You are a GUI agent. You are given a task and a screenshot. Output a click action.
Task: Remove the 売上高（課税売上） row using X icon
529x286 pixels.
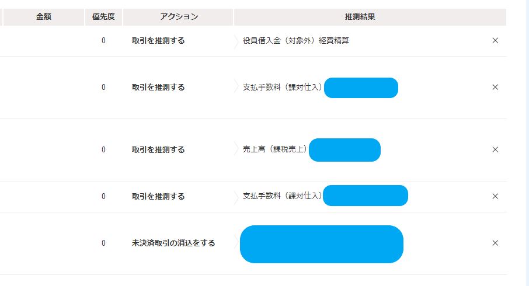495,149
